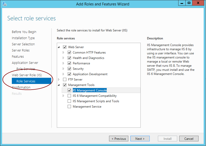Cancel the wizard
This screenshot has width=206, height=146.
[189, 139]
